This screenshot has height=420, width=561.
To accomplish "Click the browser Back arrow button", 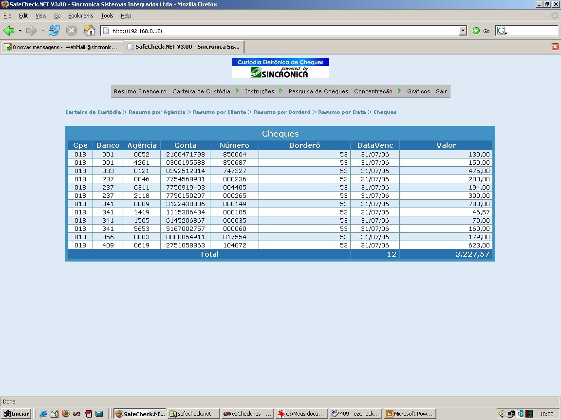I will (9, 31).
